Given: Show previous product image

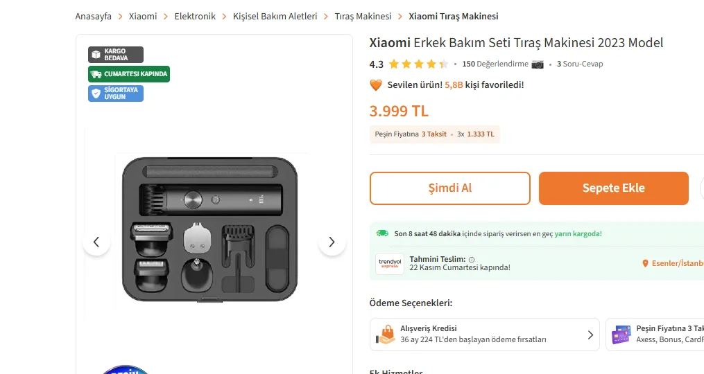Looking at the screenshot, I should point(96,242).
